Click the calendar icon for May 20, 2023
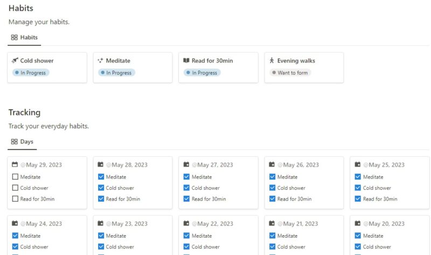 pyautogui.click(x=358, y=223)
